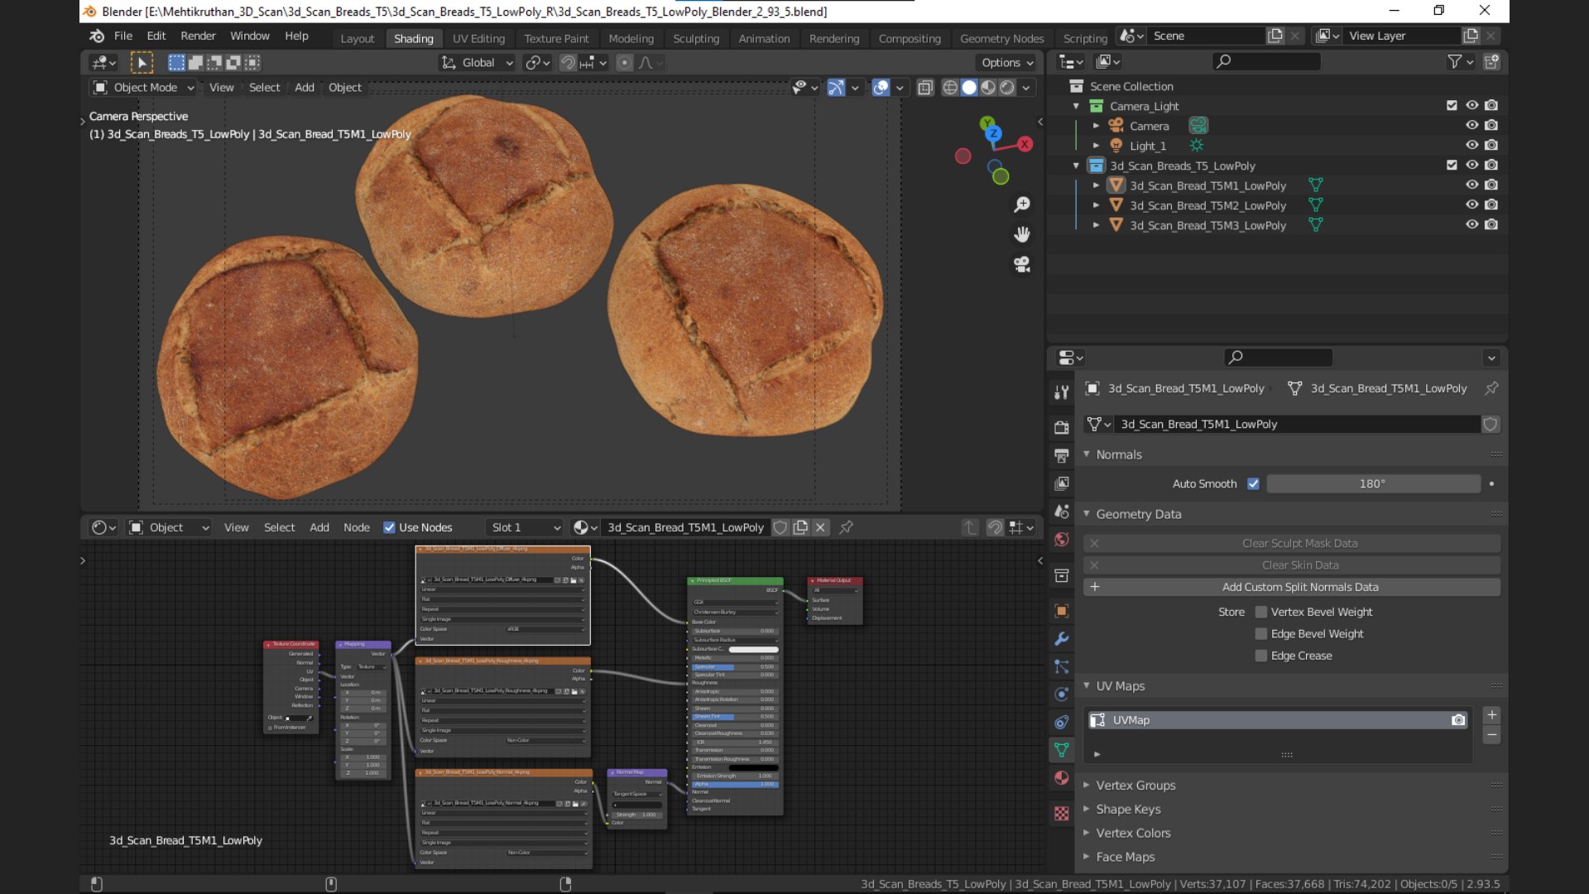Hide 3d_Scan_Bread_T5M2_LowPoly with eye icon
The height and width of the screenshot is (894, 1589).
tap(1471, 204)
